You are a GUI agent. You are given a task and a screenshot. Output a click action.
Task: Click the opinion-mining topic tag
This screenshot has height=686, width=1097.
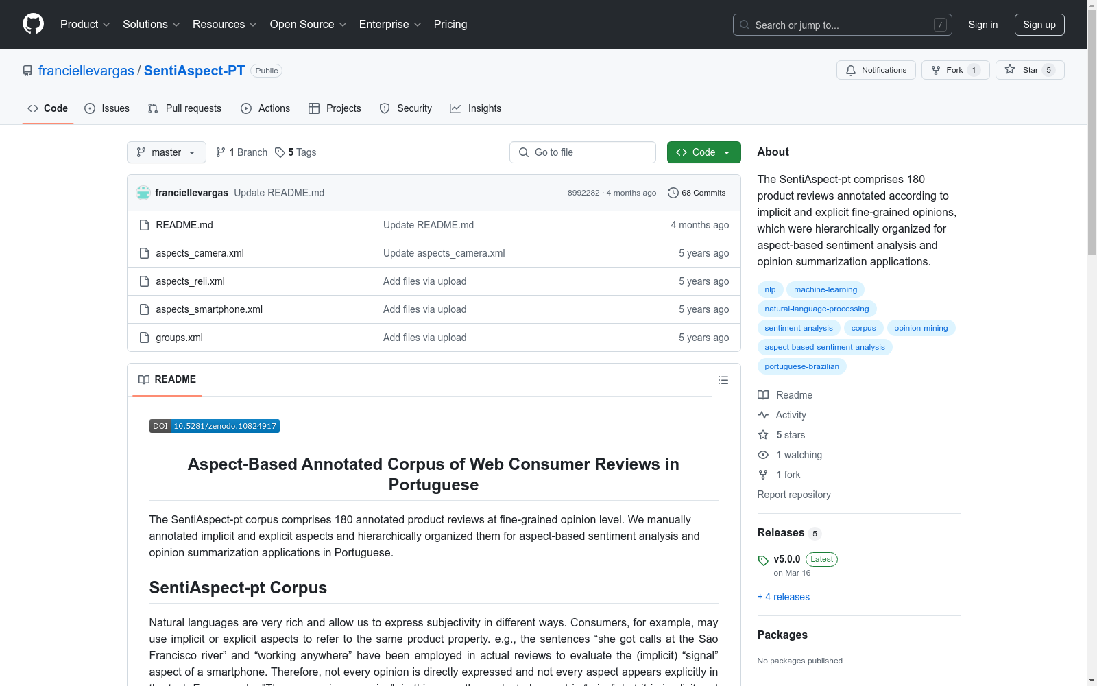pyautogui.click(x=921, y=328)
